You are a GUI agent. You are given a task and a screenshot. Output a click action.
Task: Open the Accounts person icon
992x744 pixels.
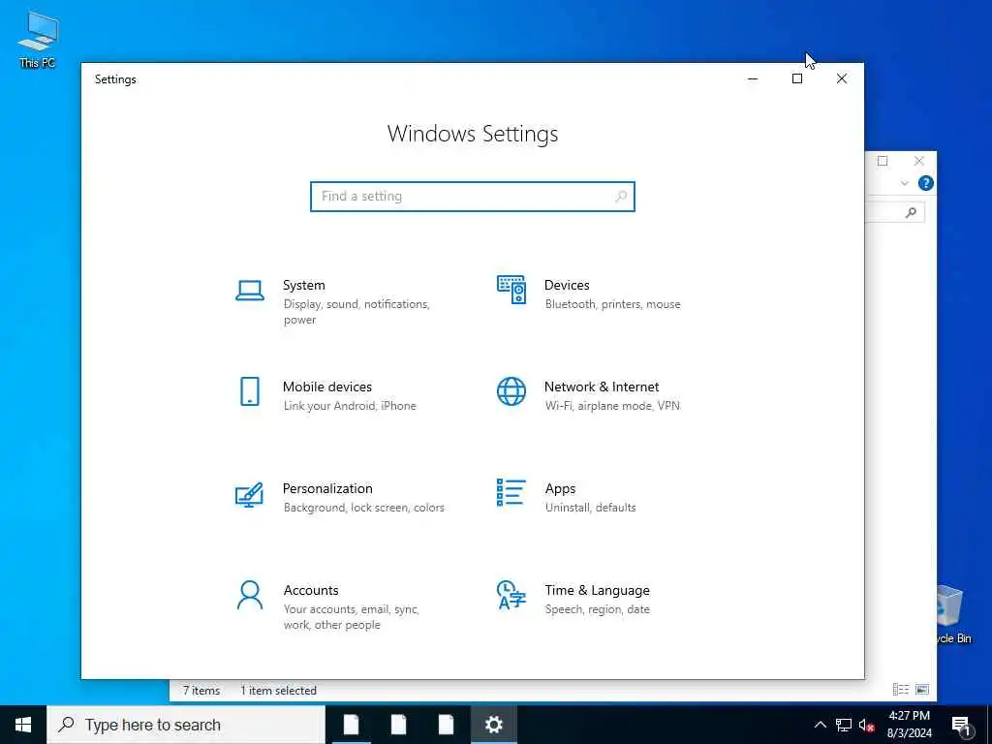[x=249, y=595]
